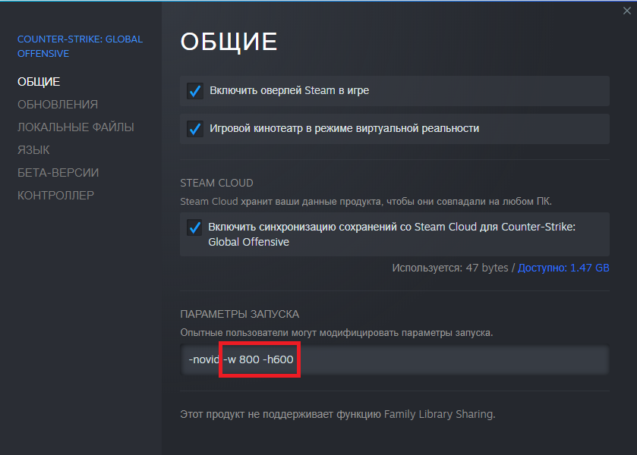Click the Family Library Sharing notice text
The width and height of the screenshot is (637, 455).
(x=338, y=414)
